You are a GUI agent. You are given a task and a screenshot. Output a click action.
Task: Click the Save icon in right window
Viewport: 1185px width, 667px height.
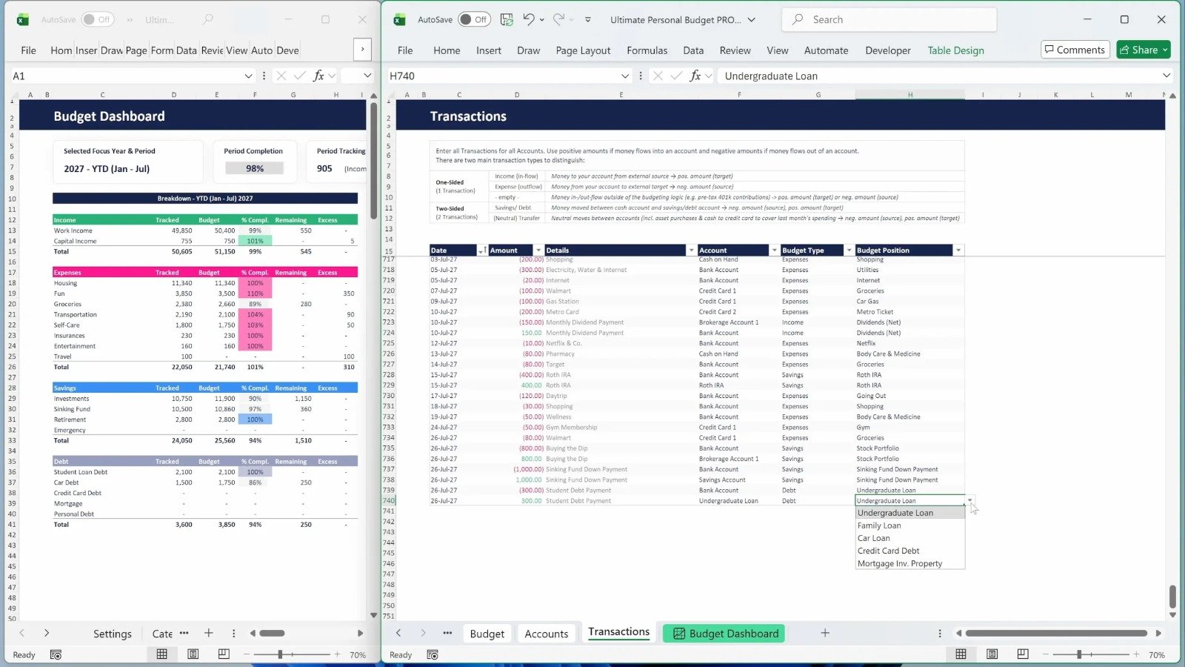[507, 20]
